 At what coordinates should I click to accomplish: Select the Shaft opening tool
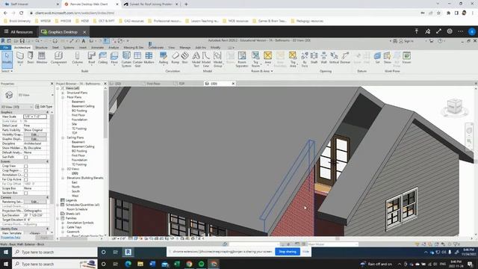[314, 58]
